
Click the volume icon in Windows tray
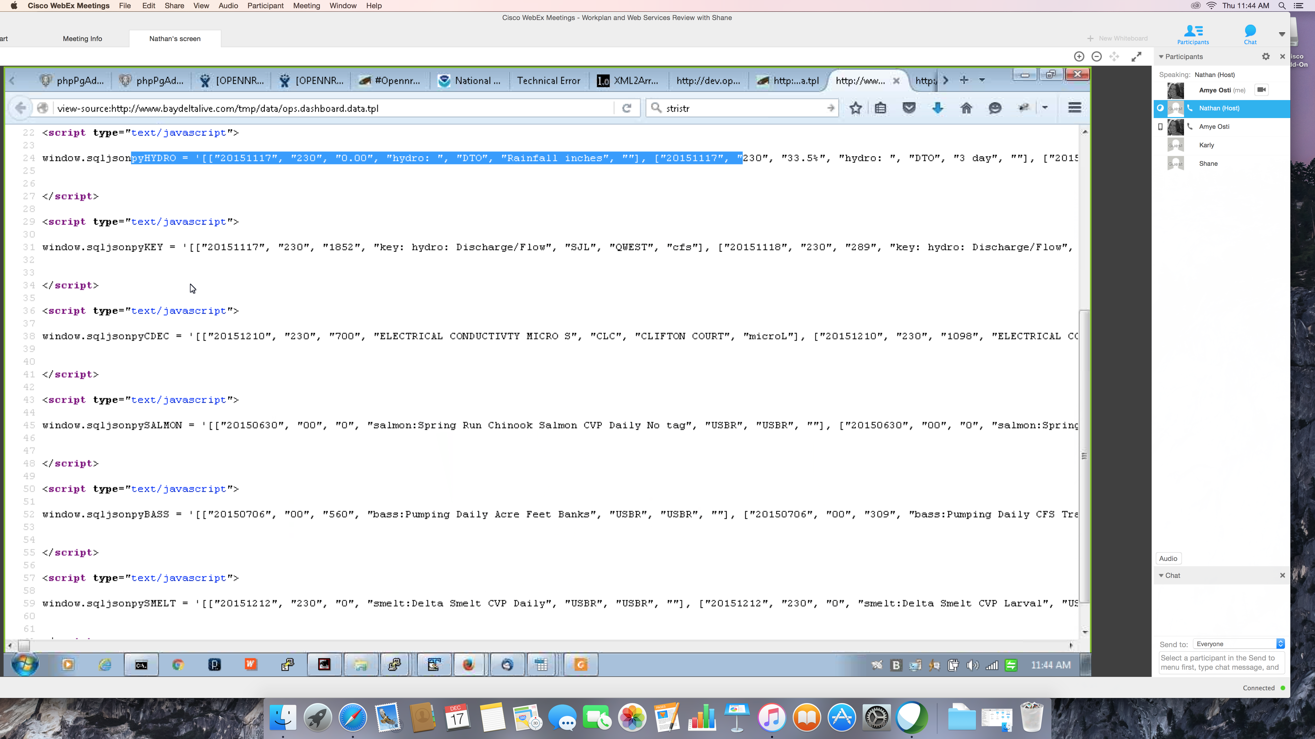972,665
